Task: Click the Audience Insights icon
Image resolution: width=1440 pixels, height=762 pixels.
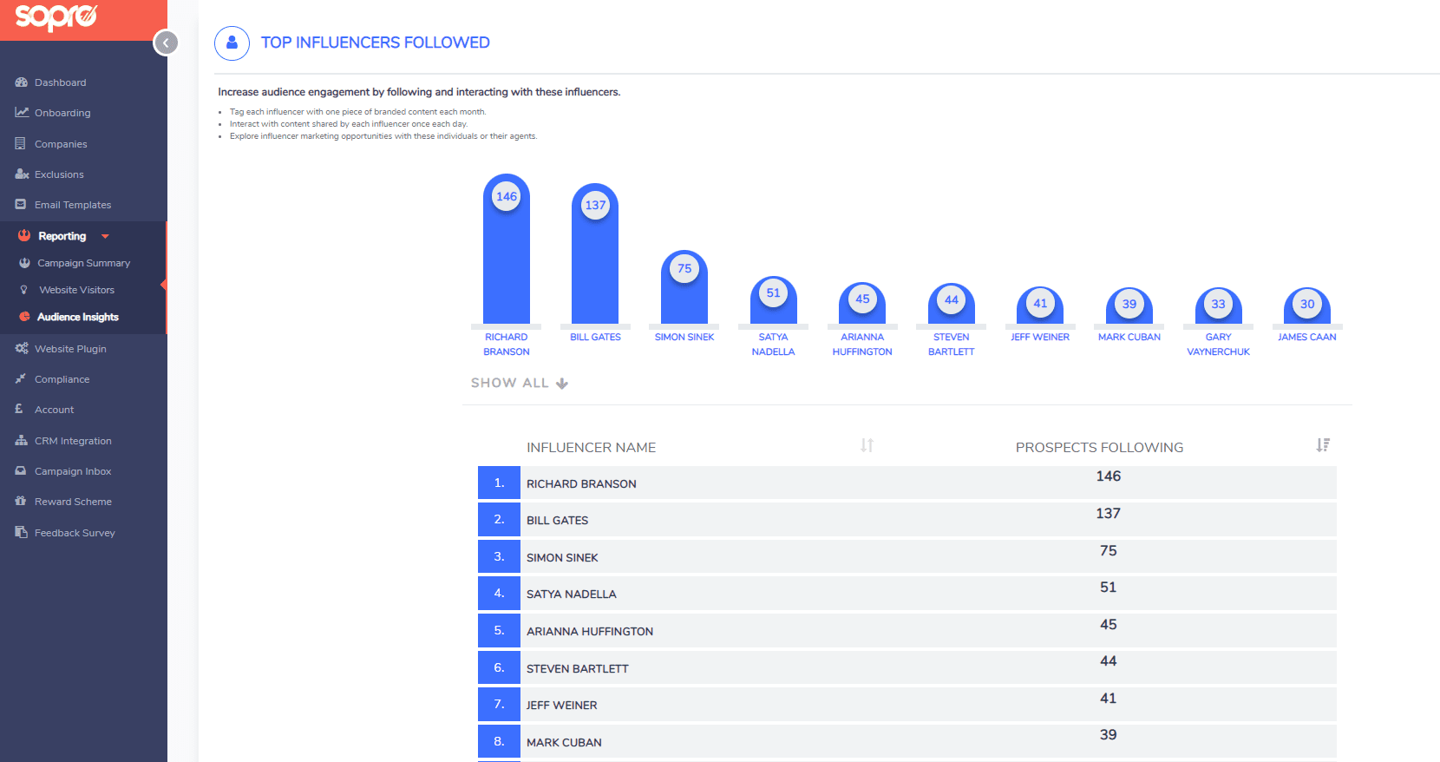Action: [x=24, y=317]
